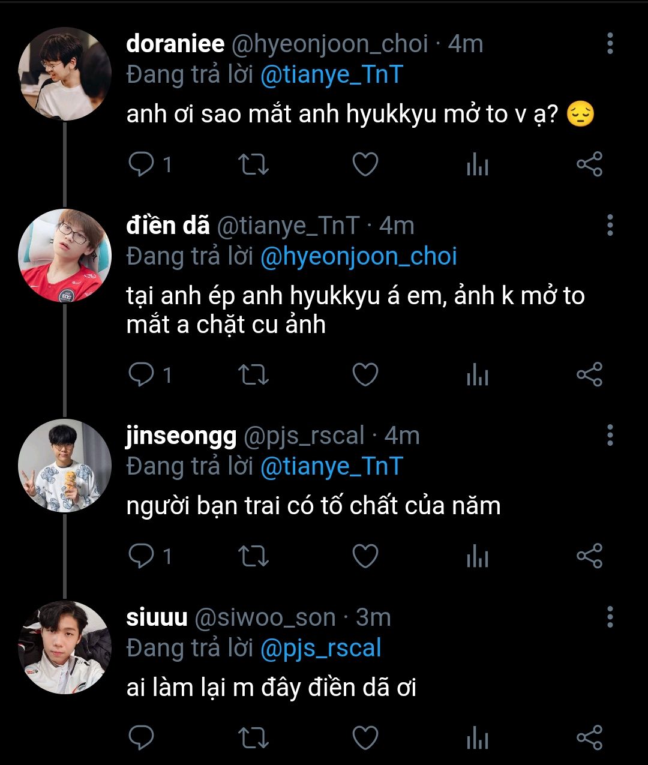Open more options menu on điền dã's tweet
648x765 pixels.
(x=610, y=225)
